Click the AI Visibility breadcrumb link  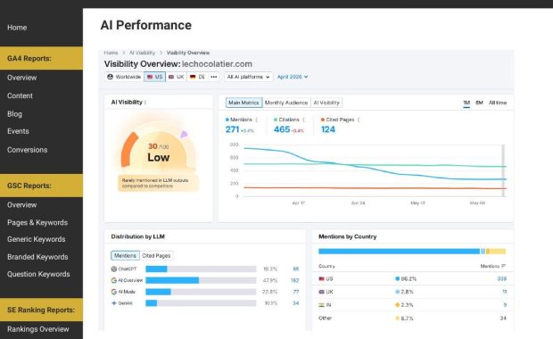142,53
